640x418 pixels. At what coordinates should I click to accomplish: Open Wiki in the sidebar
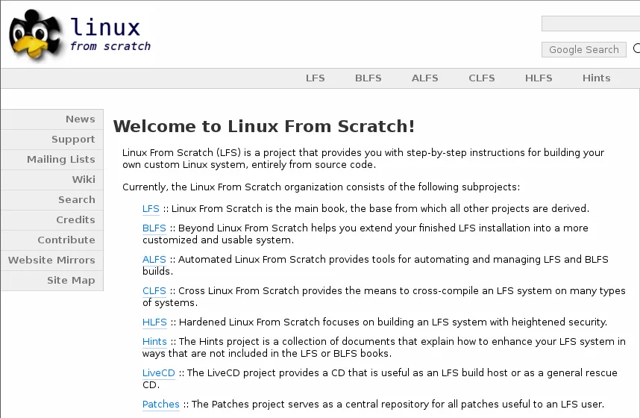coord(51,179)
